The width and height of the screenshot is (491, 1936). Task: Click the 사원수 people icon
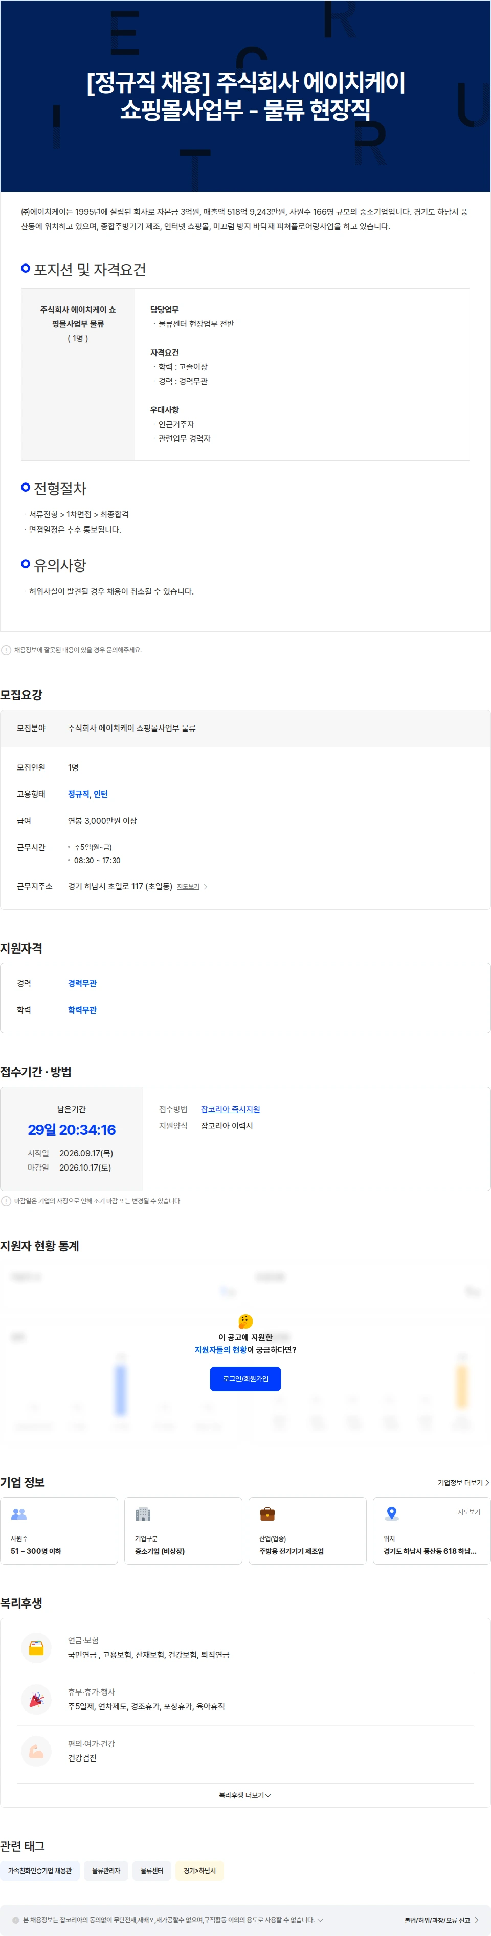point(19,1513)
